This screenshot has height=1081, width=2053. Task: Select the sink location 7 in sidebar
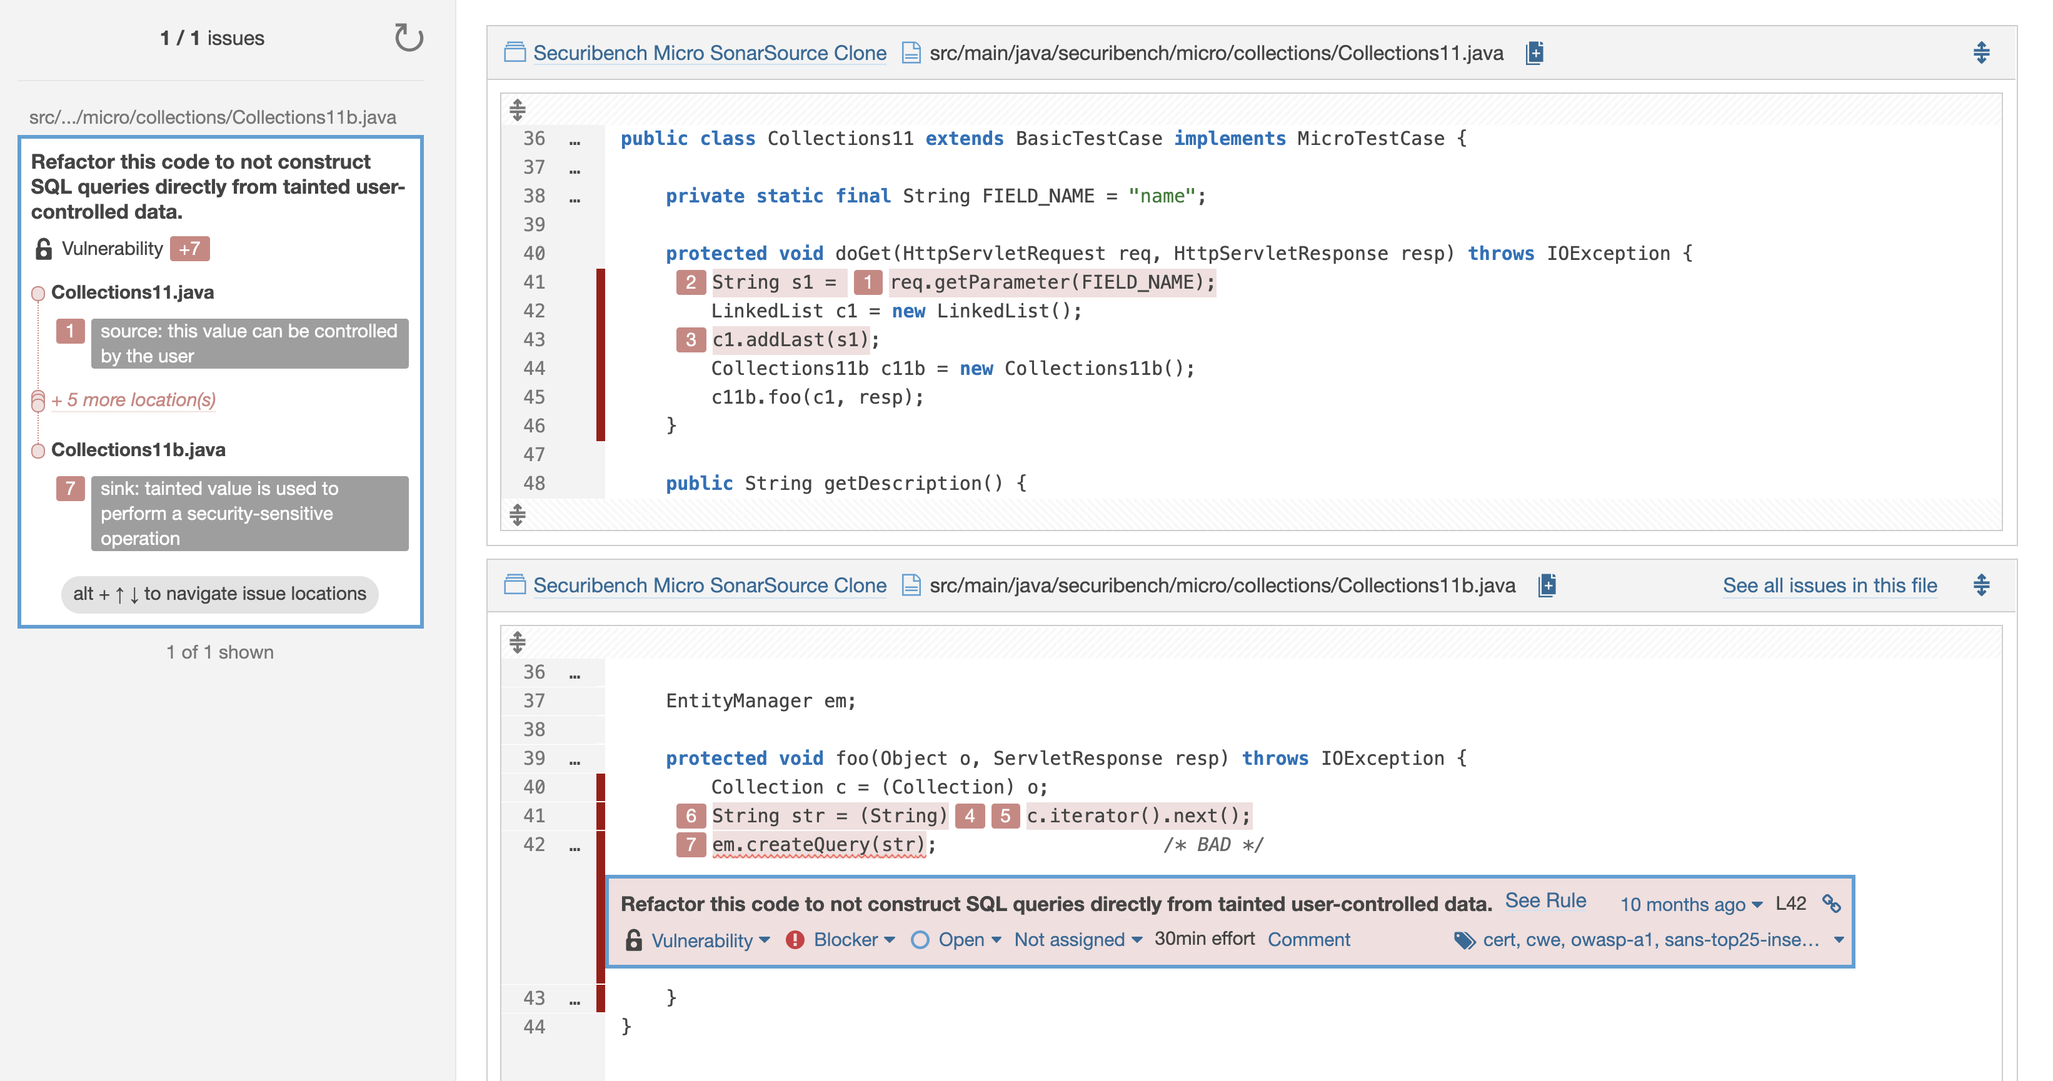coord(249,513)
